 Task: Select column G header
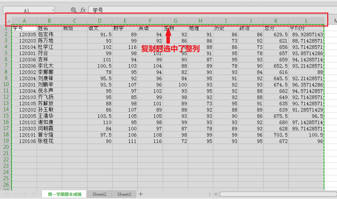point(175,21)
